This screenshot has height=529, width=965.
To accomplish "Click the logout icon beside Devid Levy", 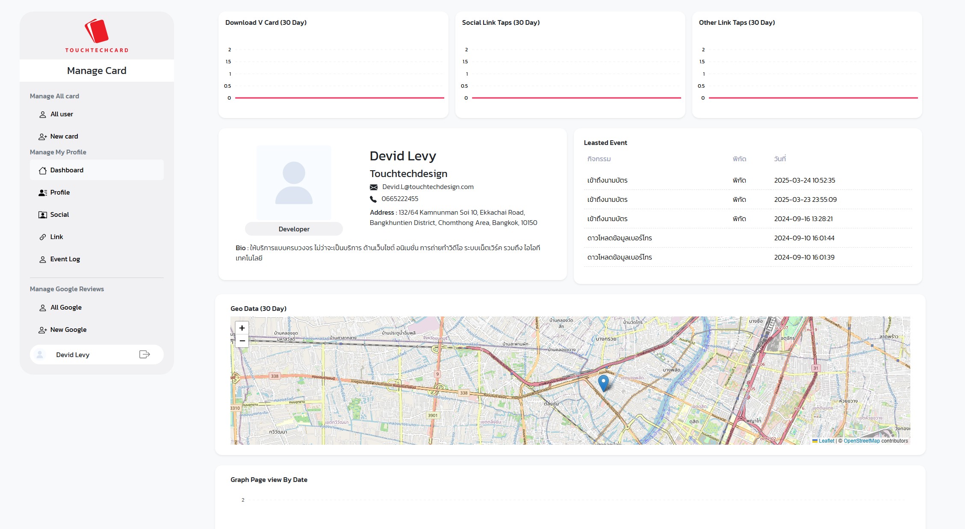I will (x=145, y=355).
